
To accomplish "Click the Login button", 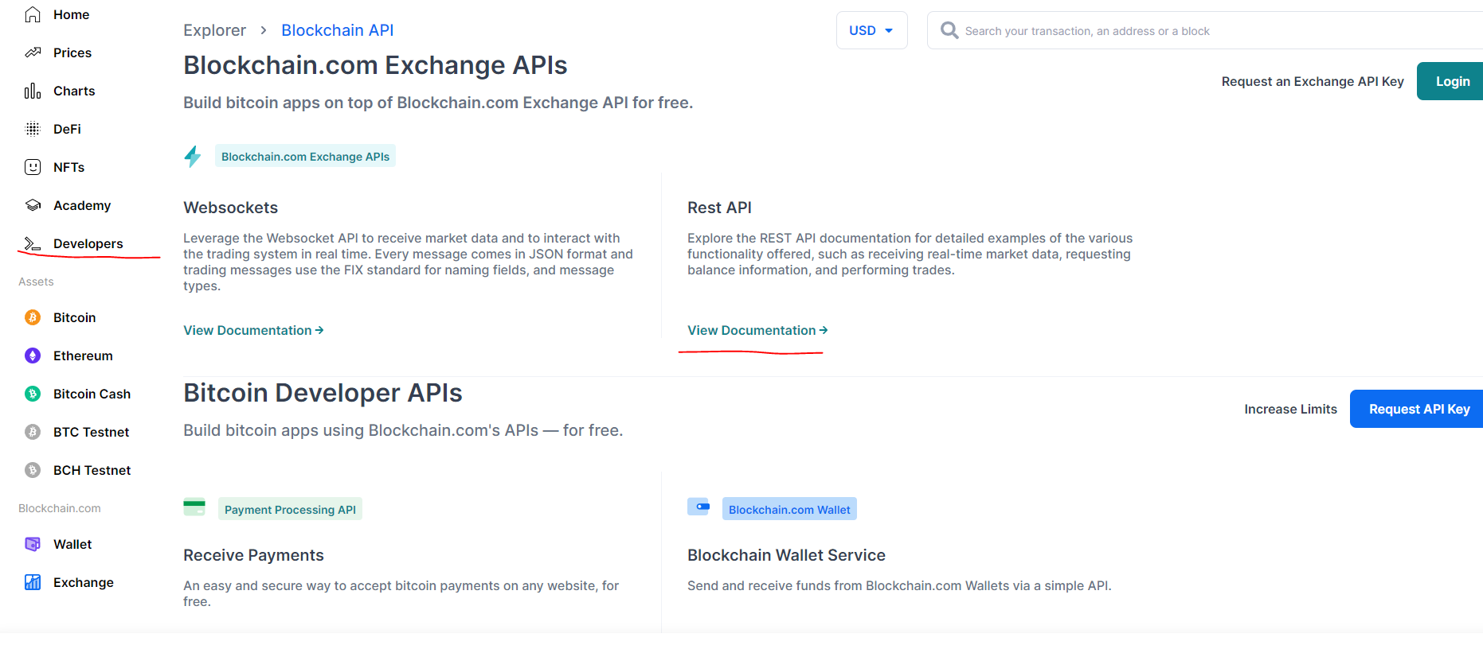I will pos(1451,81).
